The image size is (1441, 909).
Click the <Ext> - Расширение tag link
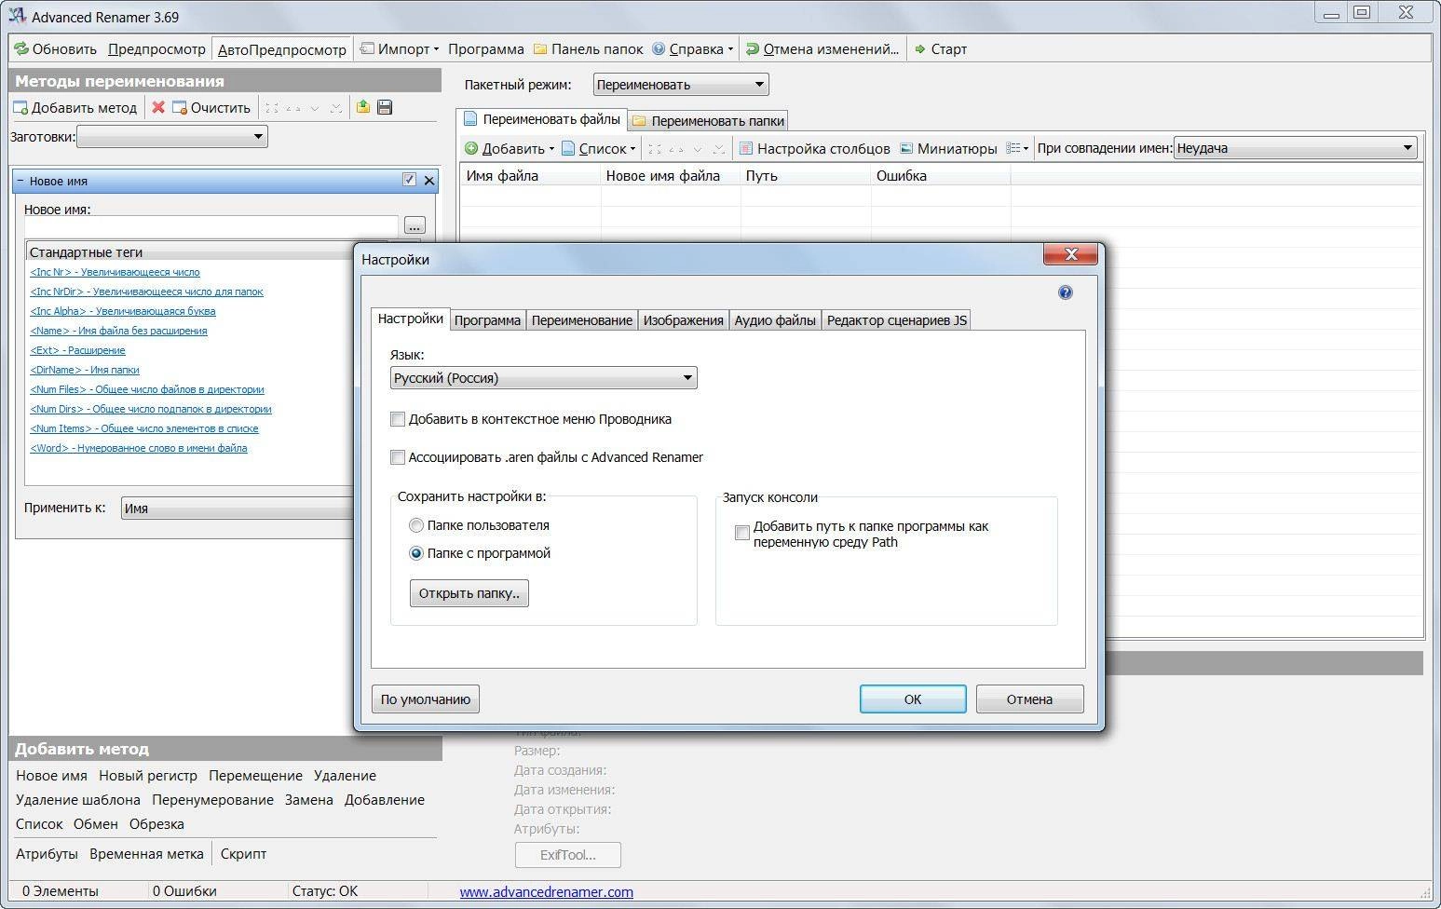(x=77, y=350)
